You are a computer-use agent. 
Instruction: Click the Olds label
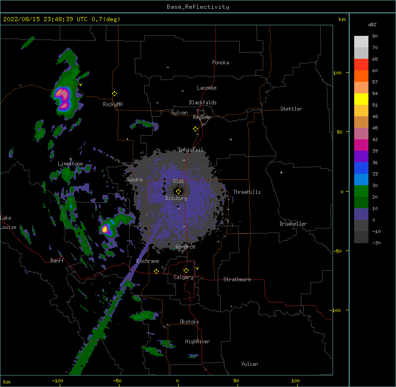pyautogui.click(x=178, y=181)
